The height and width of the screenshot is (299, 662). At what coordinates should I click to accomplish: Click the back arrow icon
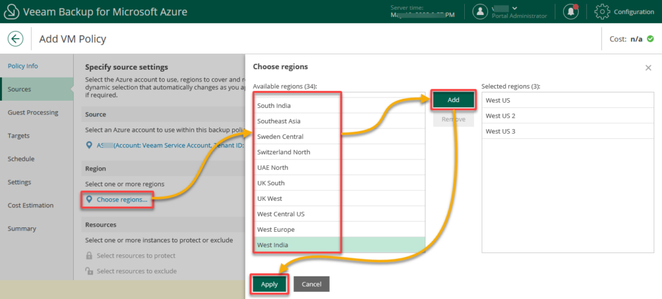coord(16,39)
